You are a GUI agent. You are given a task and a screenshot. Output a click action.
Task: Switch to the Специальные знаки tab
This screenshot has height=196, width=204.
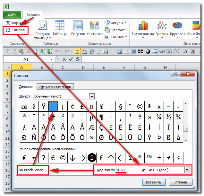[55, 87]
